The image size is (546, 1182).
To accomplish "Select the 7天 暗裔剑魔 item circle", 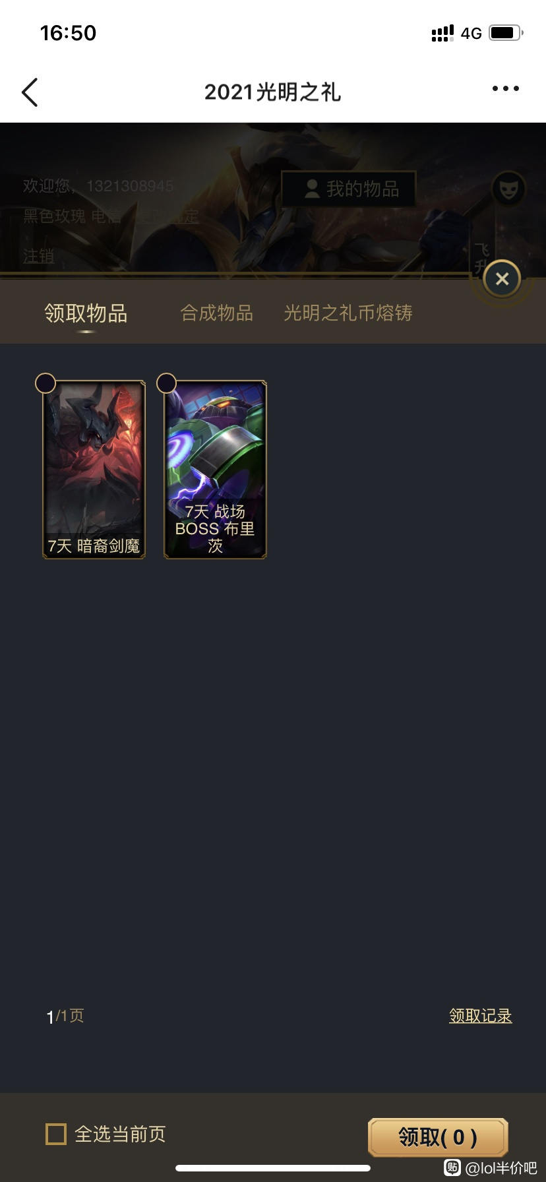I will [45, 383].
